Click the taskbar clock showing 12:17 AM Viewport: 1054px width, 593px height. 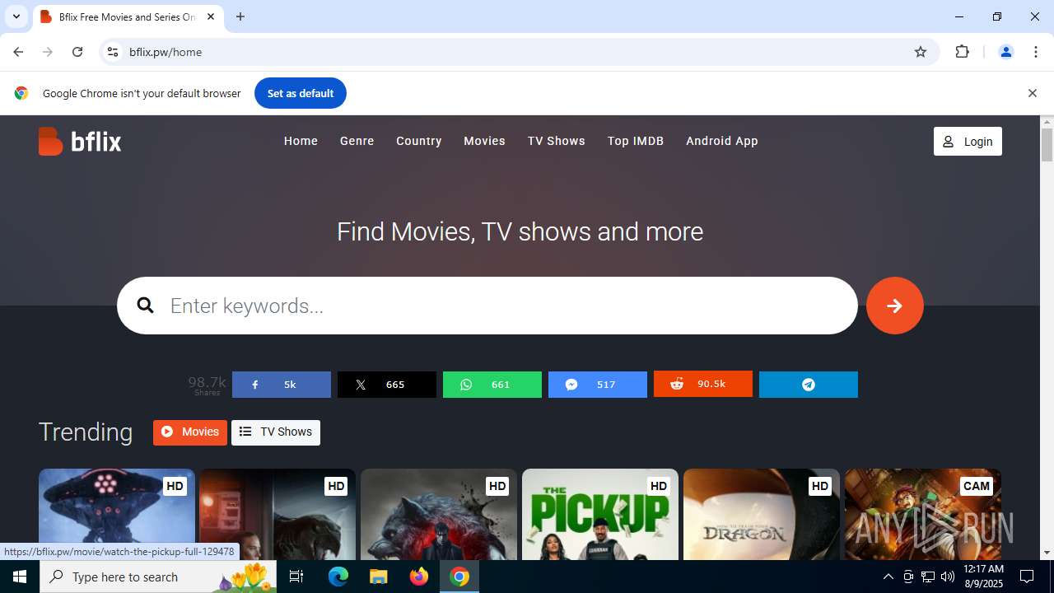[983, 577]
